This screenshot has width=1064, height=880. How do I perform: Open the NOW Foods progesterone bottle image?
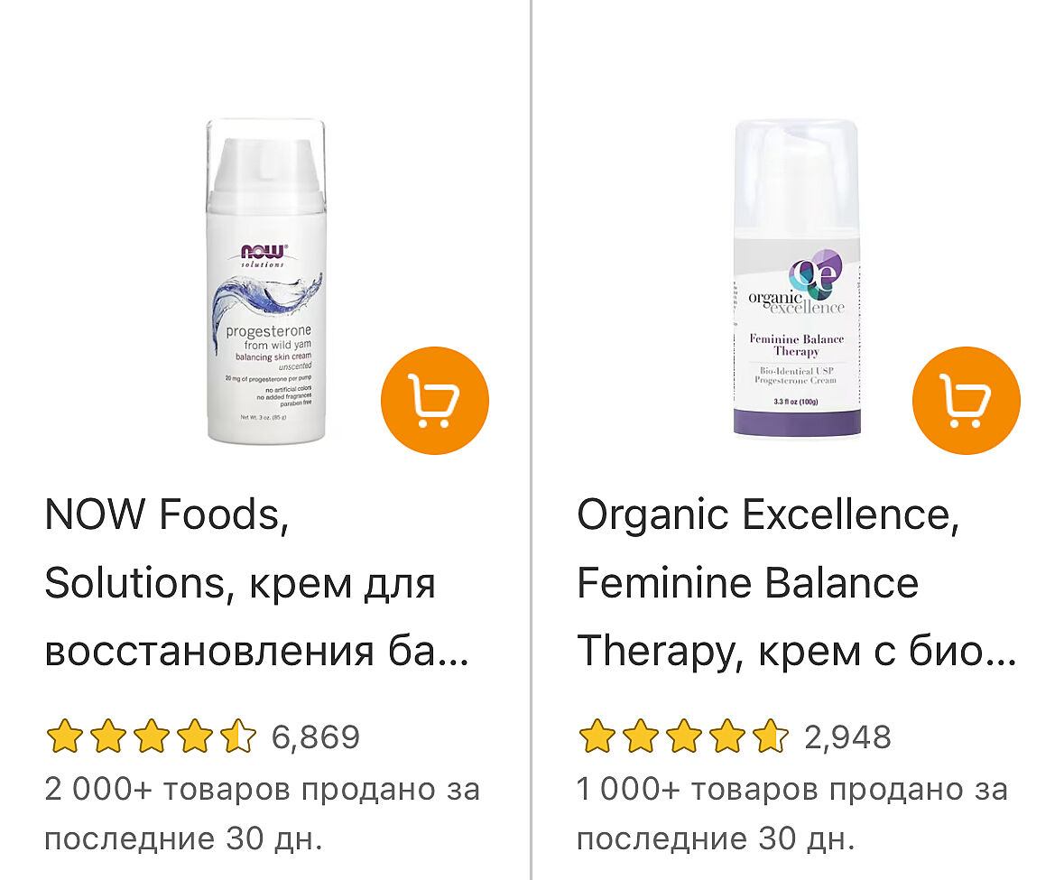[266, 282]
